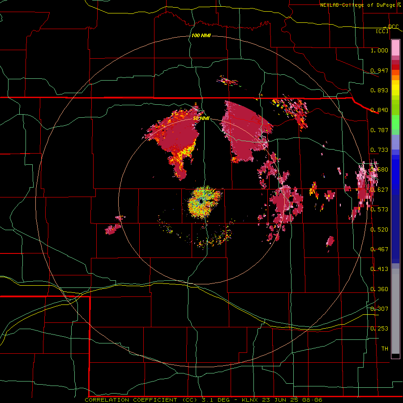Click the 0.680 scale value
Image resolution: width=403 pixels, height=403 pixels.
[379, 170]
